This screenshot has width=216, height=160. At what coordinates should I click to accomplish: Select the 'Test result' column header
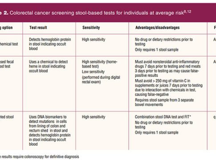[38, 28]
